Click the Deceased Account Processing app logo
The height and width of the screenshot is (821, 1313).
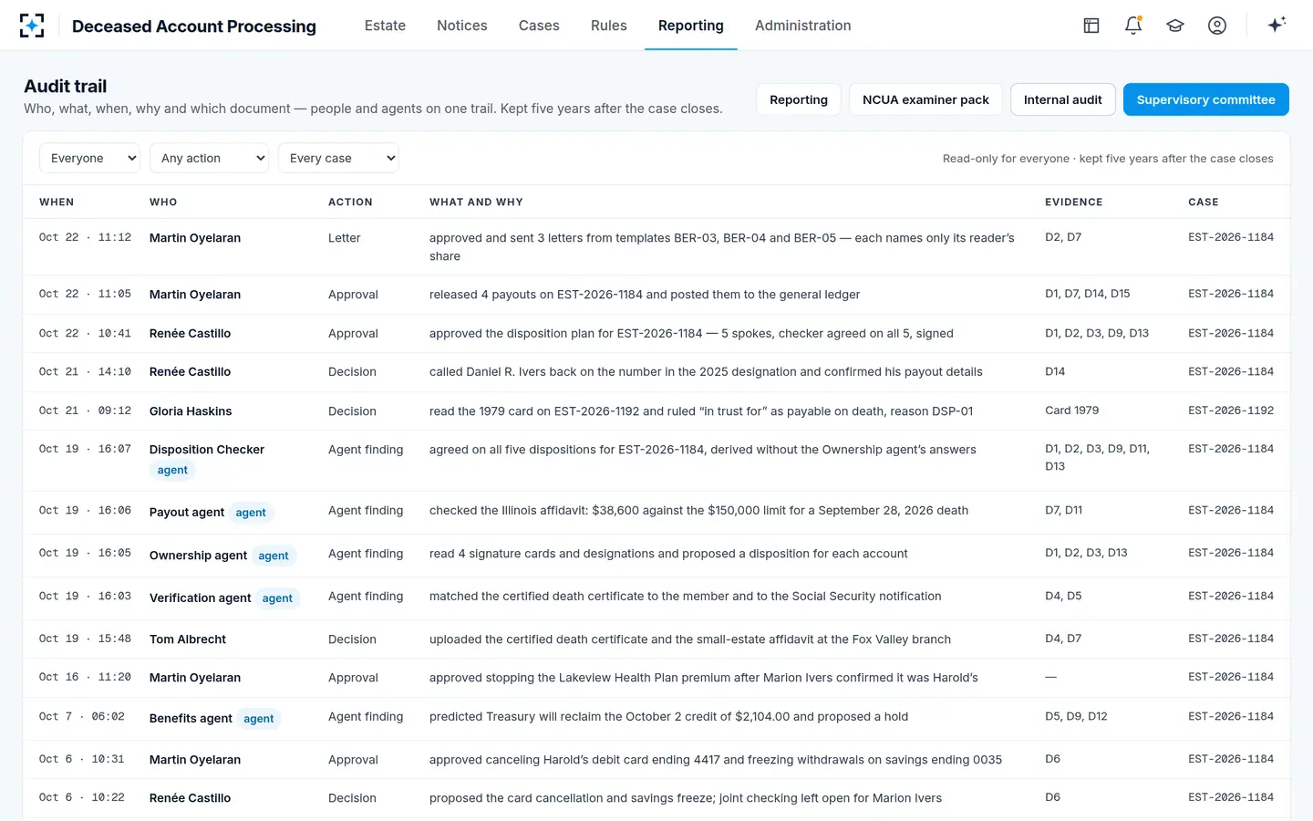click(x=32, y=26)
